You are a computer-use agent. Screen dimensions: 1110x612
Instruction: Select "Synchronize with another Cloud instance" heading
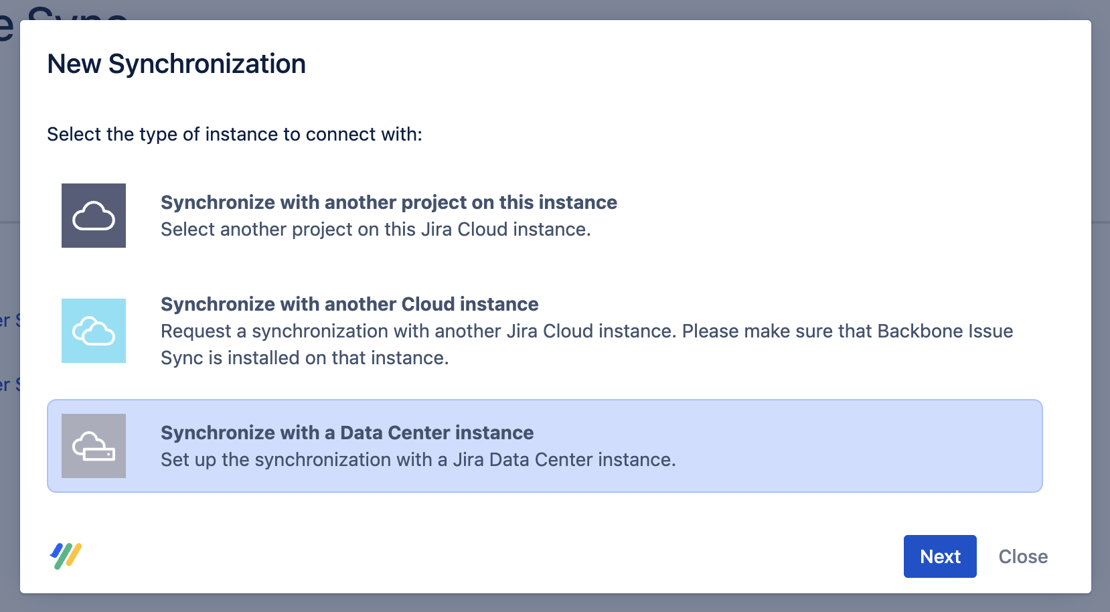tap(349, 304)
